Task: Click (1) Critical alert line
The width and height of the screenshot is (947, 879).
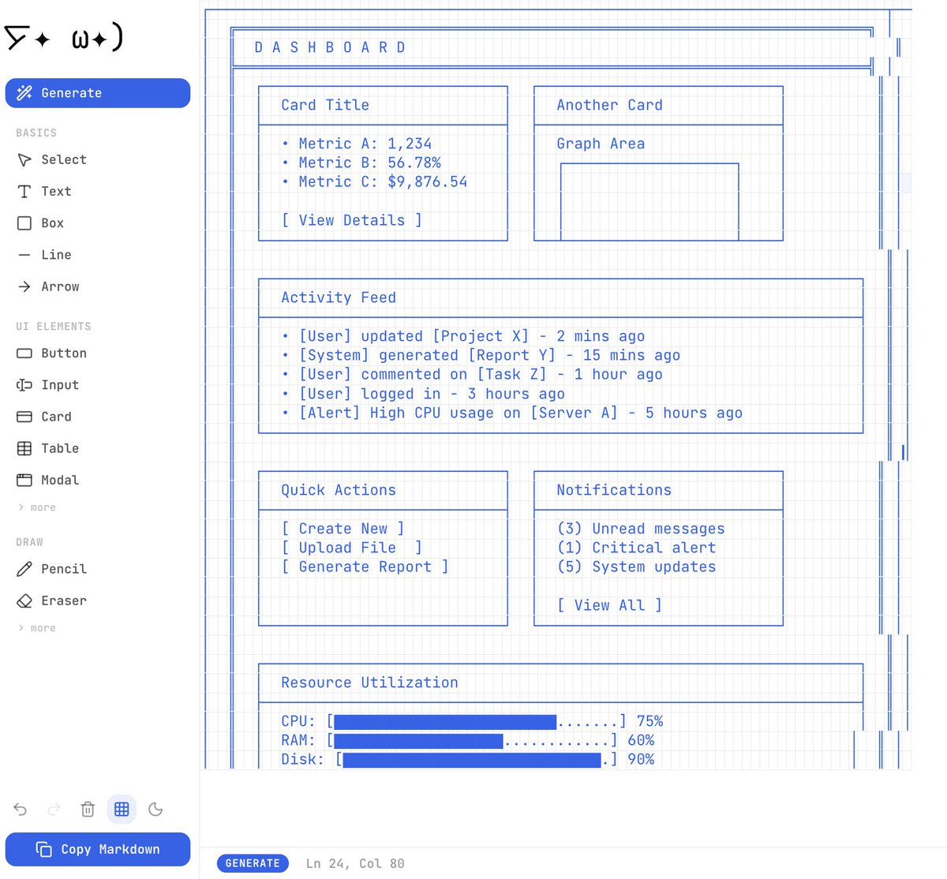Action: [636, 548]
